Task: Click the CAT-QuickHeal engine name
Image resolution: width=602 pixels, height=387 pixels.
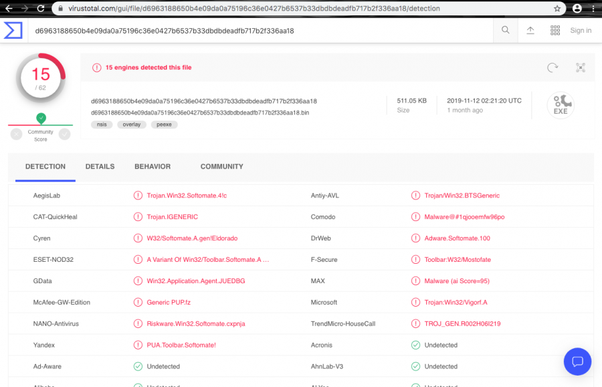Action: 55,217
